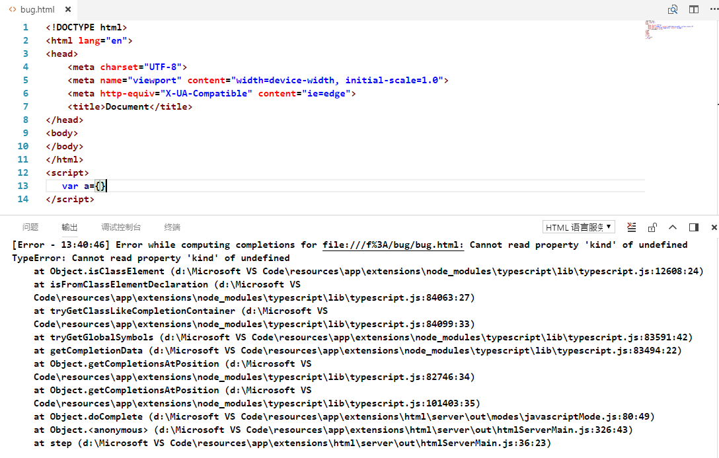
Task: Open the HTML 语言服务 output channel dropdown
Action: 578,227
